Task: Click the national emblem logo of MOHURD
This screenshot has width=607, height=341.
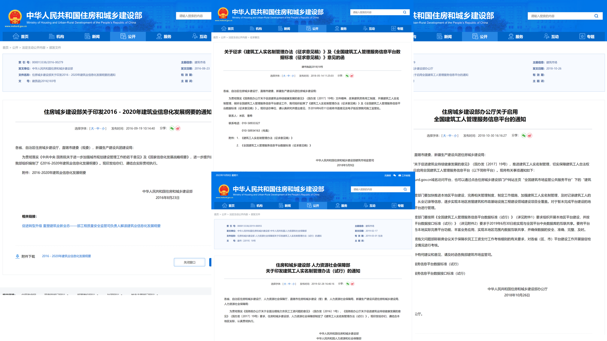Action: 15,17
